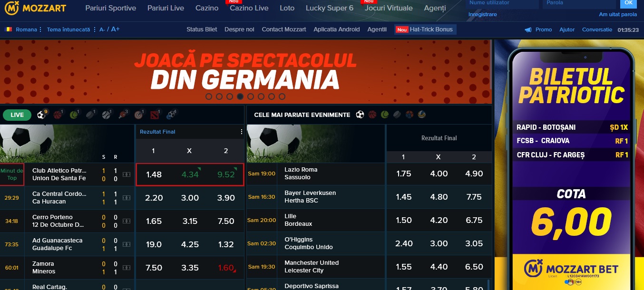Select the fourth banner carousel dot
This screenshot has width=644, height=290.
240,97
